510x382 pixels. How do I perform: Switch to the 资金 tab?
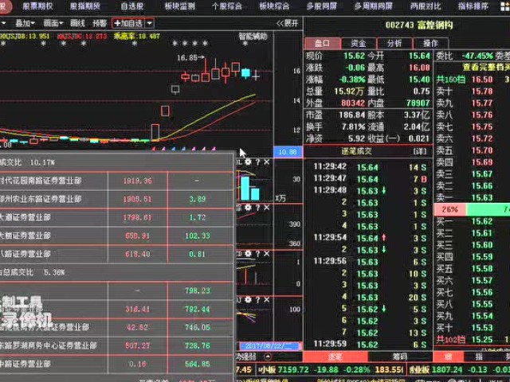point(359,44)
